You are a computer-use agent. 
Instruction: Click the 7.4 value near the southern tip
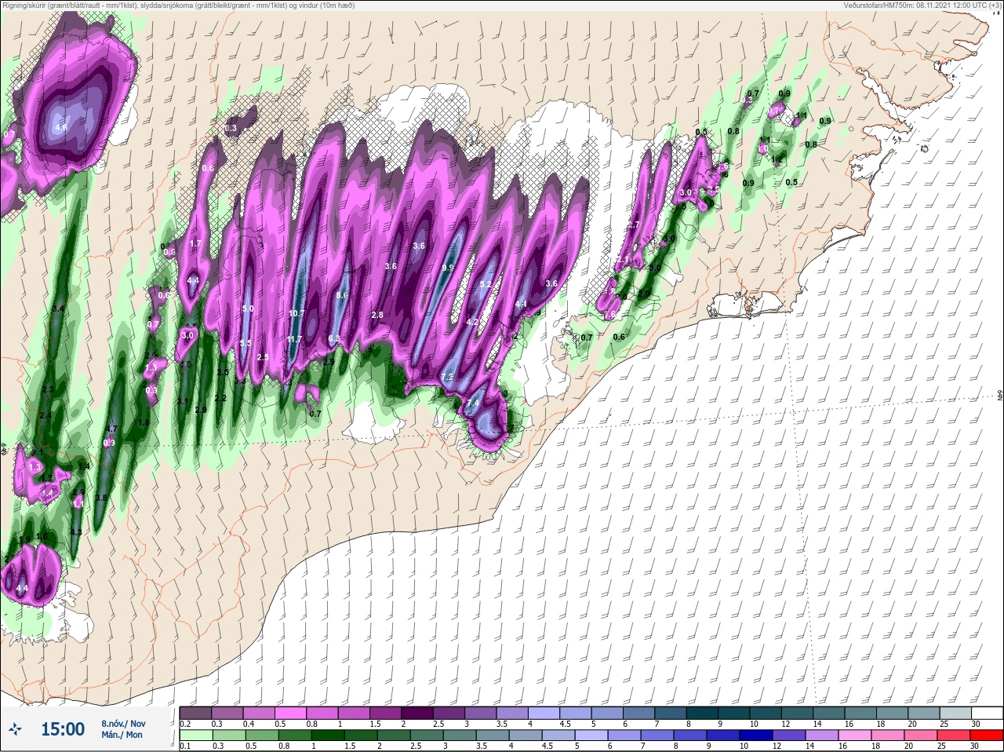[472, 403]
